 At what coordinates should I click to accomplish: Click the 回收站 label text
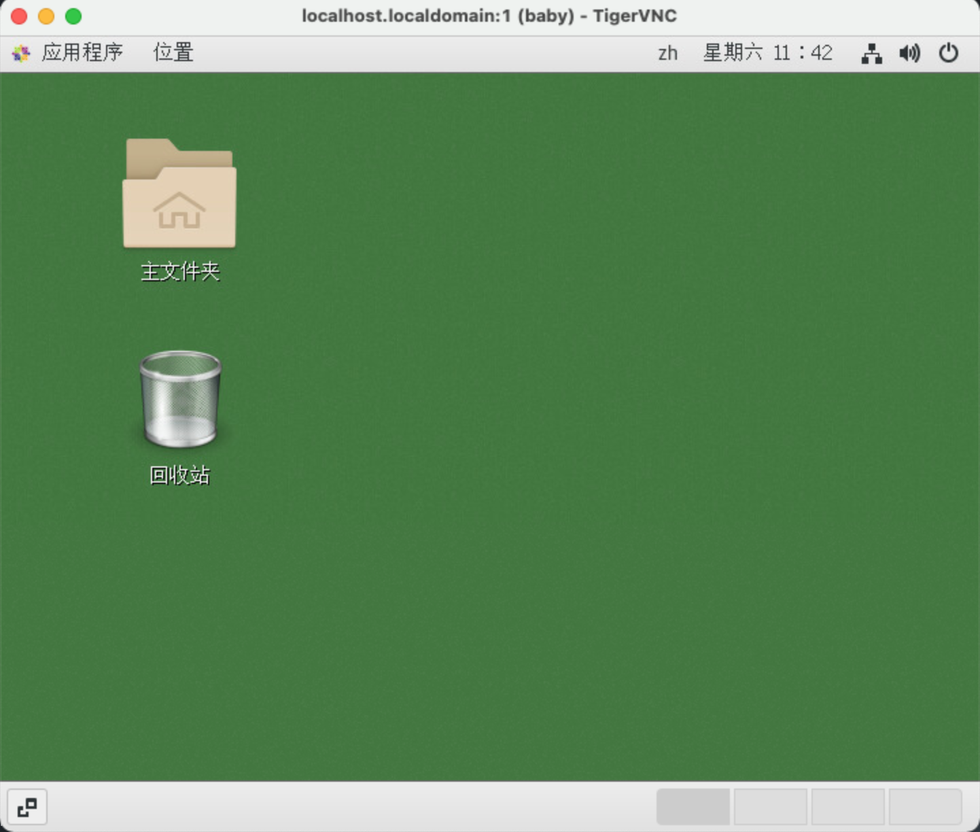[x=180, y=475]
